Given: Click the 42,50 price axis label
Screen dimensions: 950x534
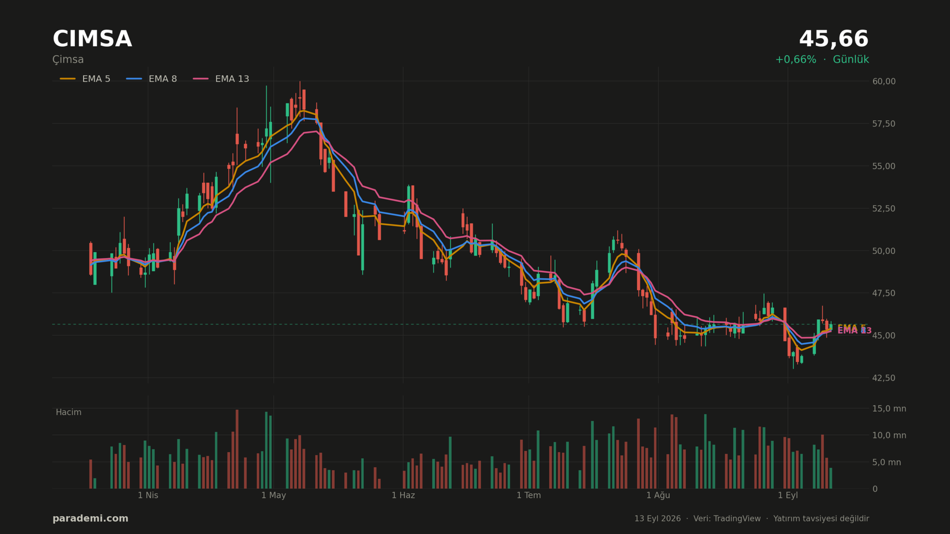Looking at the screenshot, I should [x=884, y=378].
